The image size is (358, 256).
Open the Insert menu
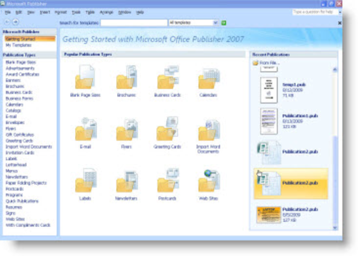[45, 12]
